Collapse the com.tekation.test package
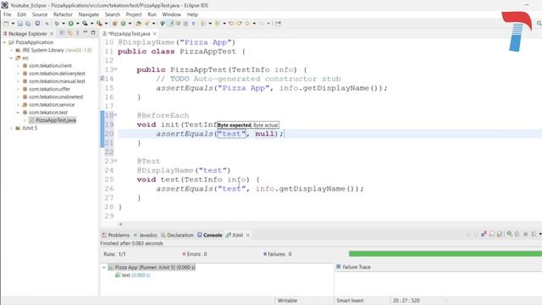 tap(18, 113)
